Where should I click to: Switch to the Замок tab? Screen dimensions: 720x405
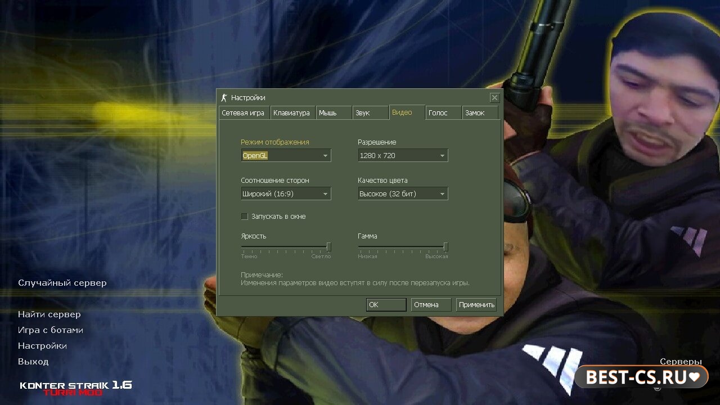coord(480,112)
